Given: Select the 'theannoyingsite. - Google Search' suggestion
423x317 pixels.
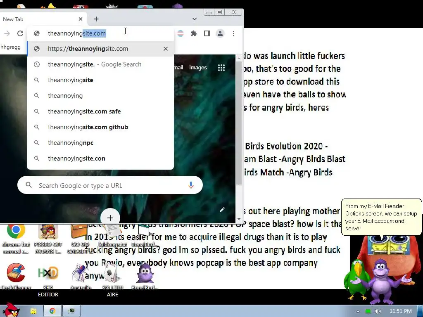Looking at the screenshot, I should (x=100, y=64).
